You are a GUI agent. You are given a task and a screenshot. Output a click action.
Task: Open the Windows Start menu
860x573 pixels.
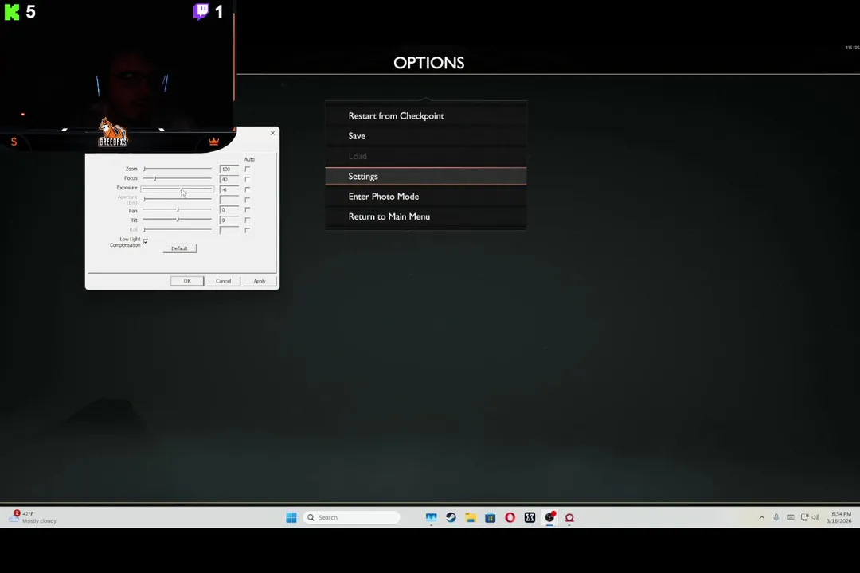[x=291, y=517]
